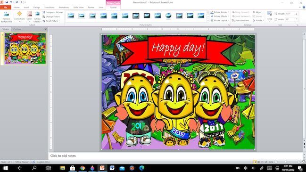Open the Picture Layout dropdown

coord(220,20)
